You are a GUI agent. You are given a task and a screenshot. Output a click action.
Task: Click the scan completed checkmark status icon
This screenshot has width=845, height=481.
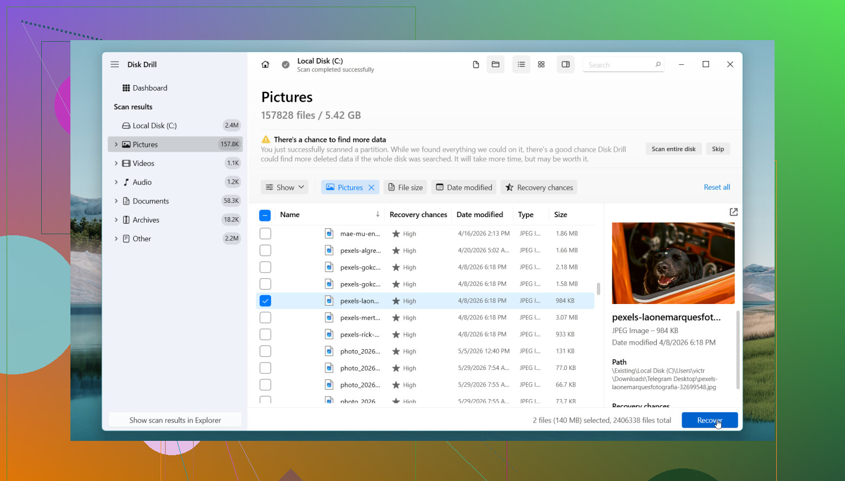286,64
